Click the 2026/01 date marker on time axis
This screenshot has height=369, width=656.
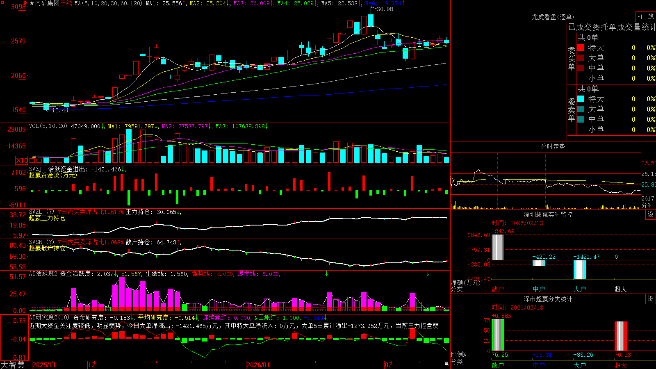pyautogui.click(x=258, y=365)
